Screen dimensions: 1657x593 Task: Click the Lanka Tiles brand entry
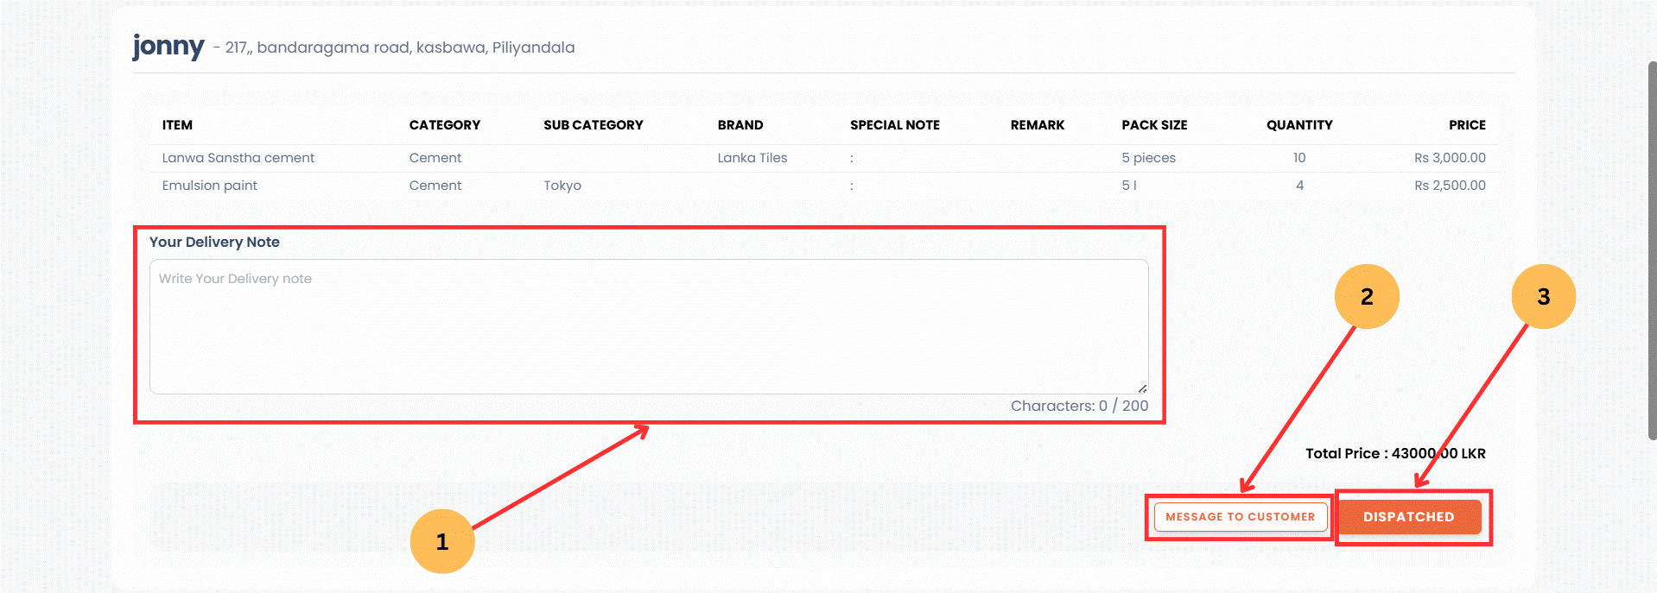point(752,157)
